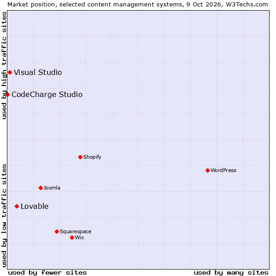Click the Joomla red data point
This screenshot has width=276, height=276.
coord(40,188)
